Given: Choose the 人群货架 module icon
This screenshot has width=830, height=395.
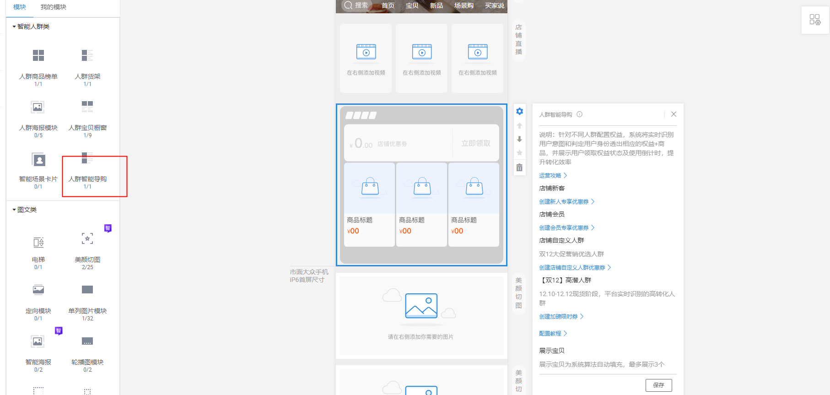Looking at the screenshot, I should [x=87, y=56].
